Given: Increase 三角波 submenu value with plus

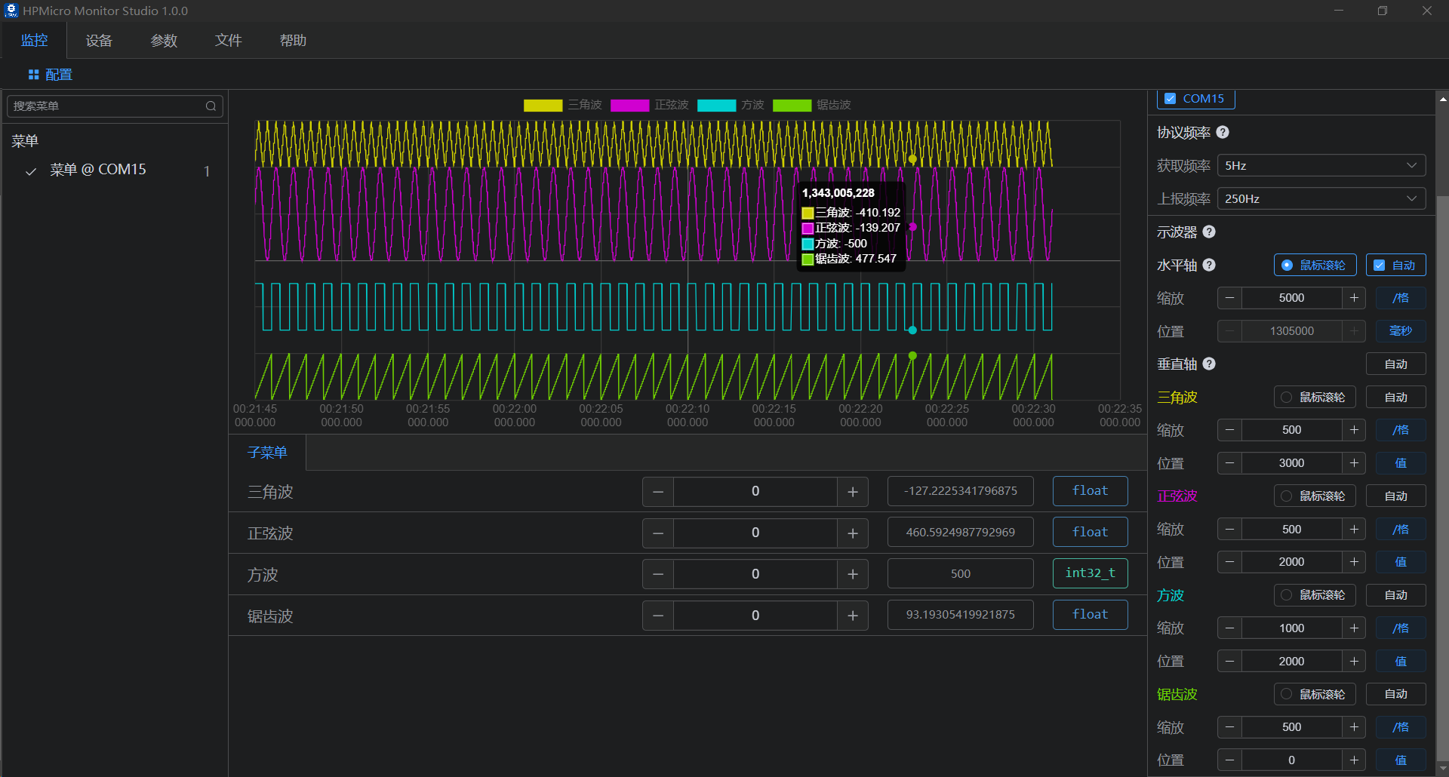Looking at the screenshot, I should [853, 492].
